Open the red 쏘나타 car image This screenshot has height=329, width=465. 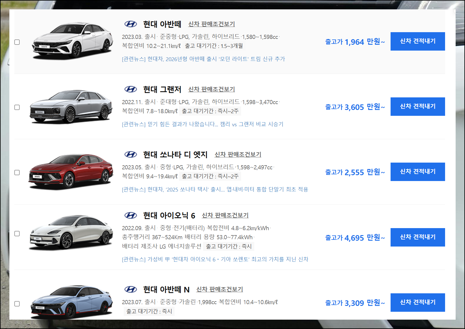pos(71,172)
